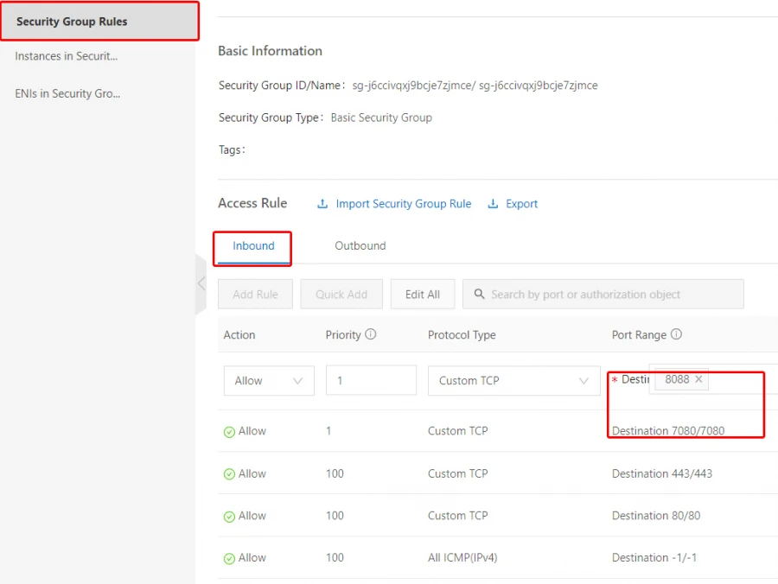
Task: Click the Action column header
Action: pos(239,335)
